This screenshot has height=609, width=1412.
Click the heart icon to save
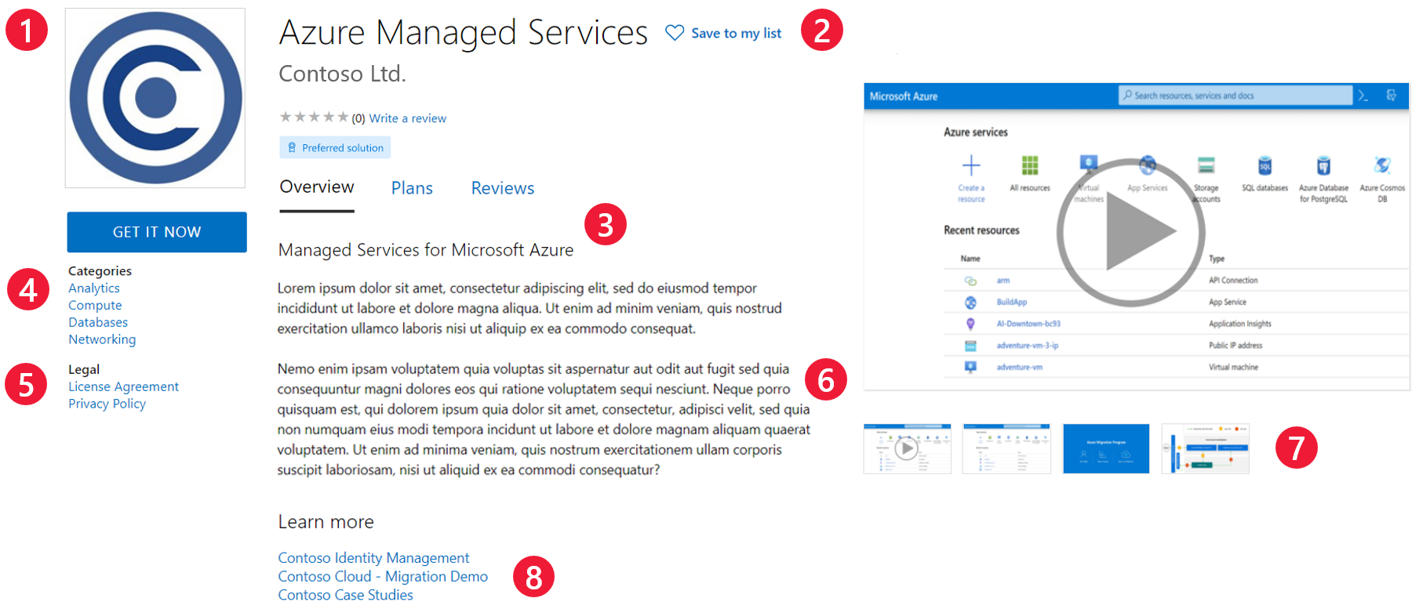[x=674, y=33]
